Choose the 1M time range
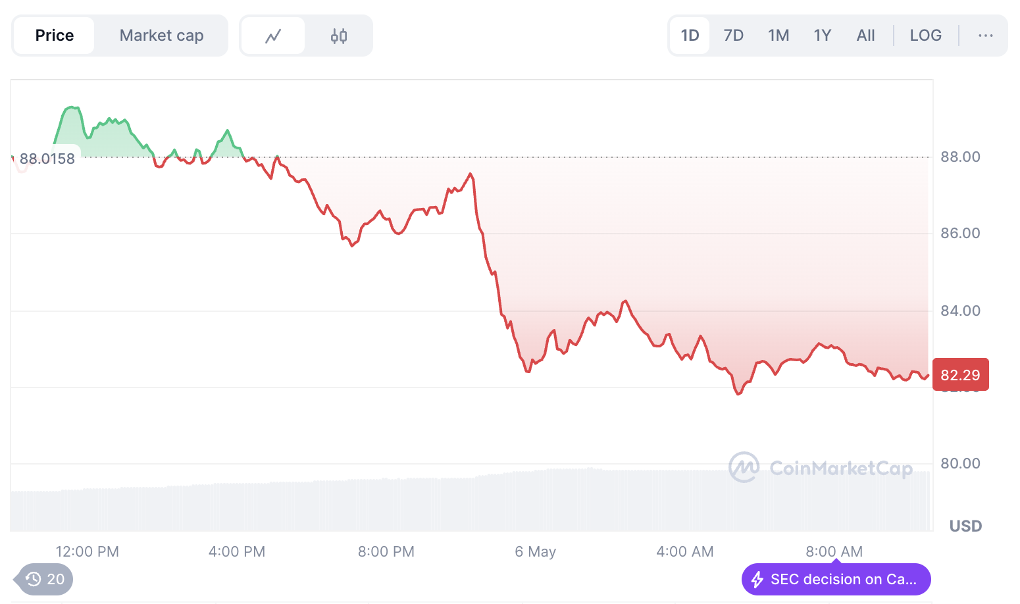1020x604 pixels. tap(778, 36)
